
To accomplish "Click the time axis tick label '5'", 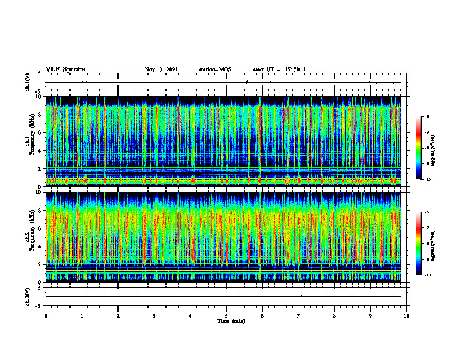I will [x=226, y=316].
